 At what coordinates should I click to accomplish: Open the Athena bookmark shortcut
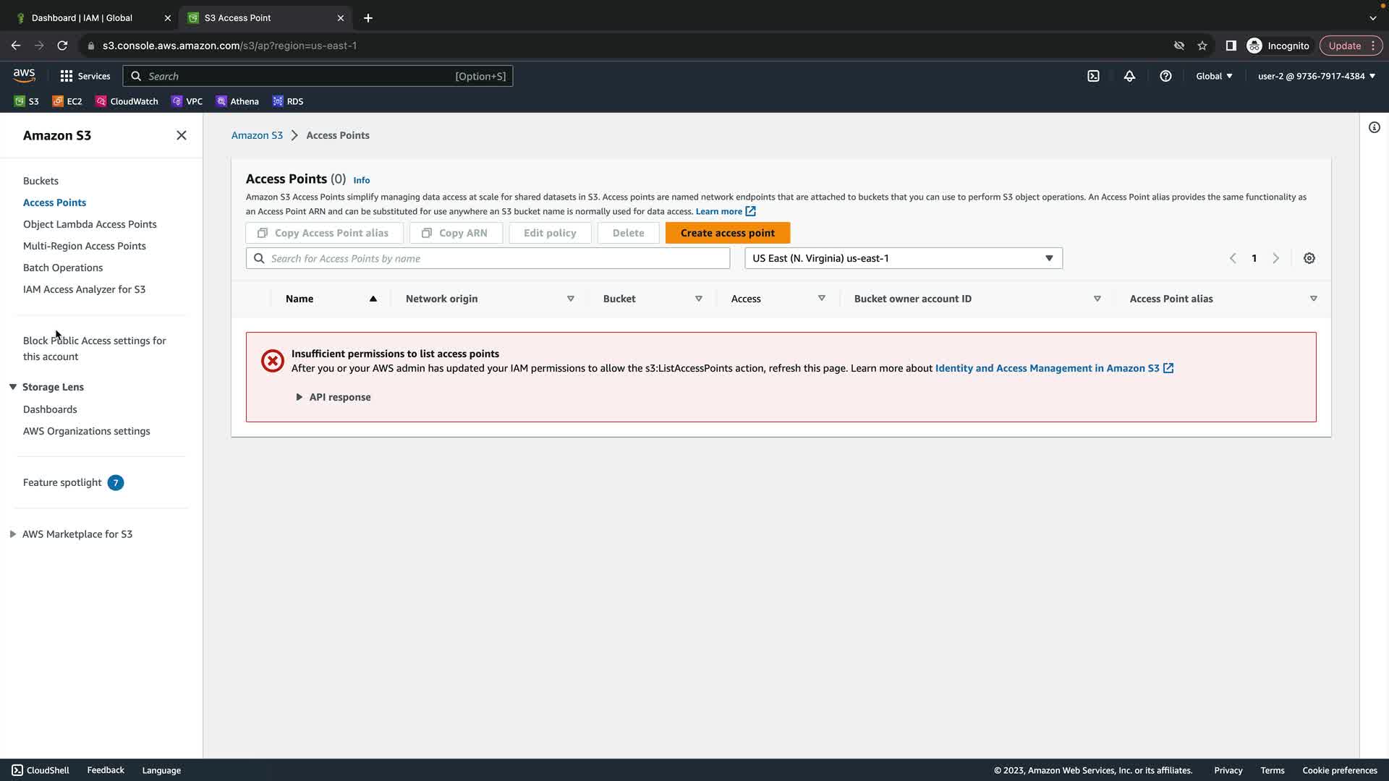click(x=237, y=101)
